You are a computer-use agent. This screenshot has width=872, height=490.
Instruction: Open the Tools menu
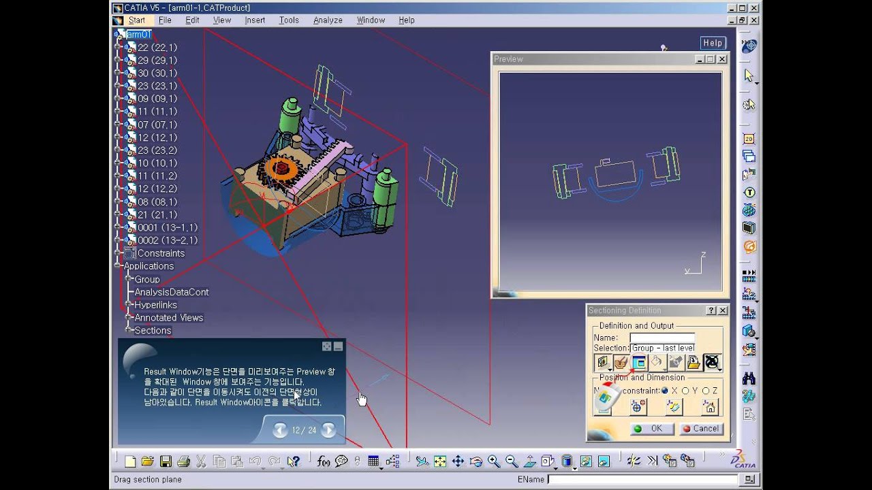[x=289, y=20]
